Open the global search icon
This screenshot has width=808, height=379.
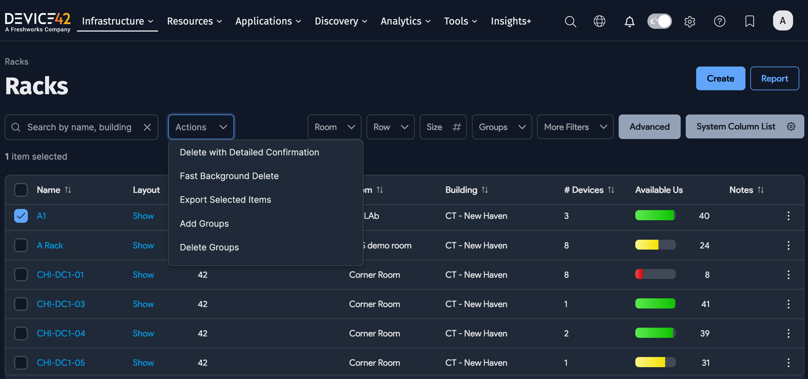571,21
